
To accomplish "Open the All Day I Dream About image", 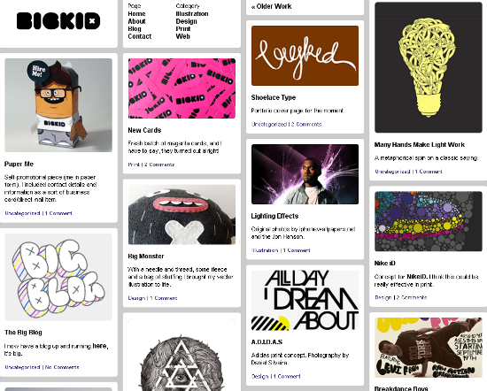I will (x=305, y=301).
